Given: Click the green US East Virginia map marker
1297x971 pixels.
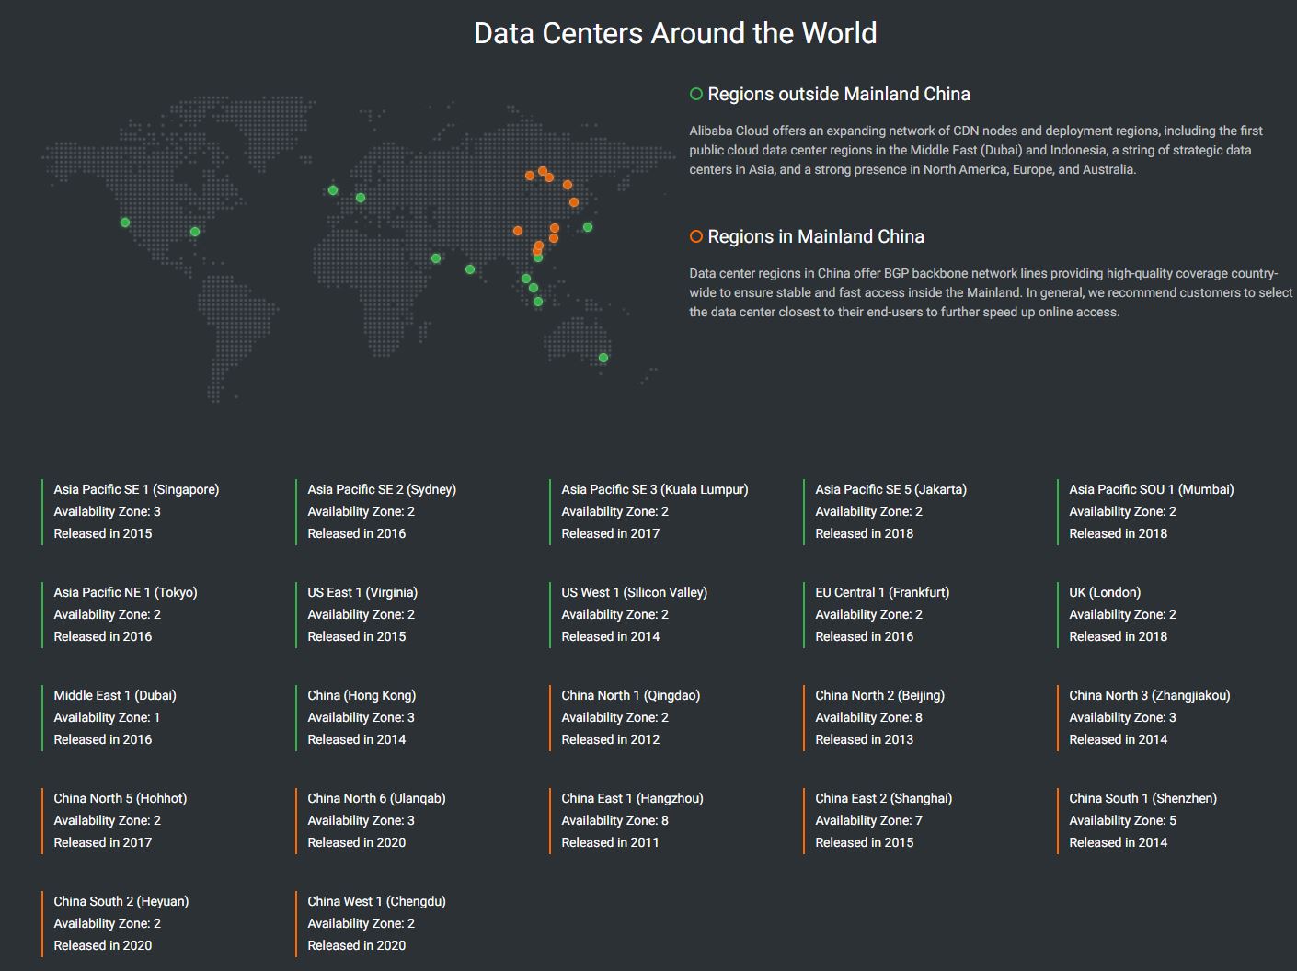Looking at the screenshot, I should [x=195, y=232].
